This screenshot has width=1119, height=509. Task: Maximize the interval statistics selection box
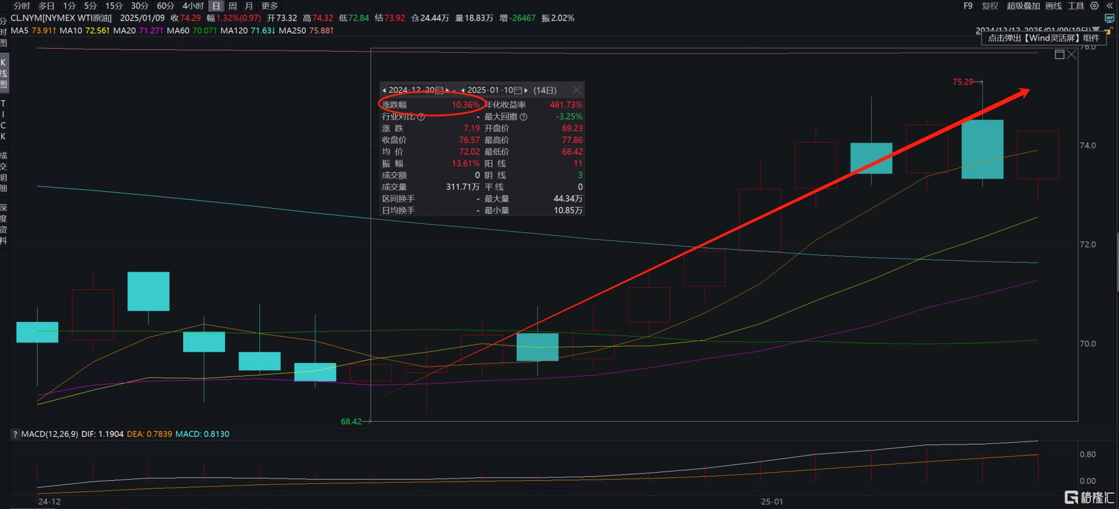[x=1060, y=55]
